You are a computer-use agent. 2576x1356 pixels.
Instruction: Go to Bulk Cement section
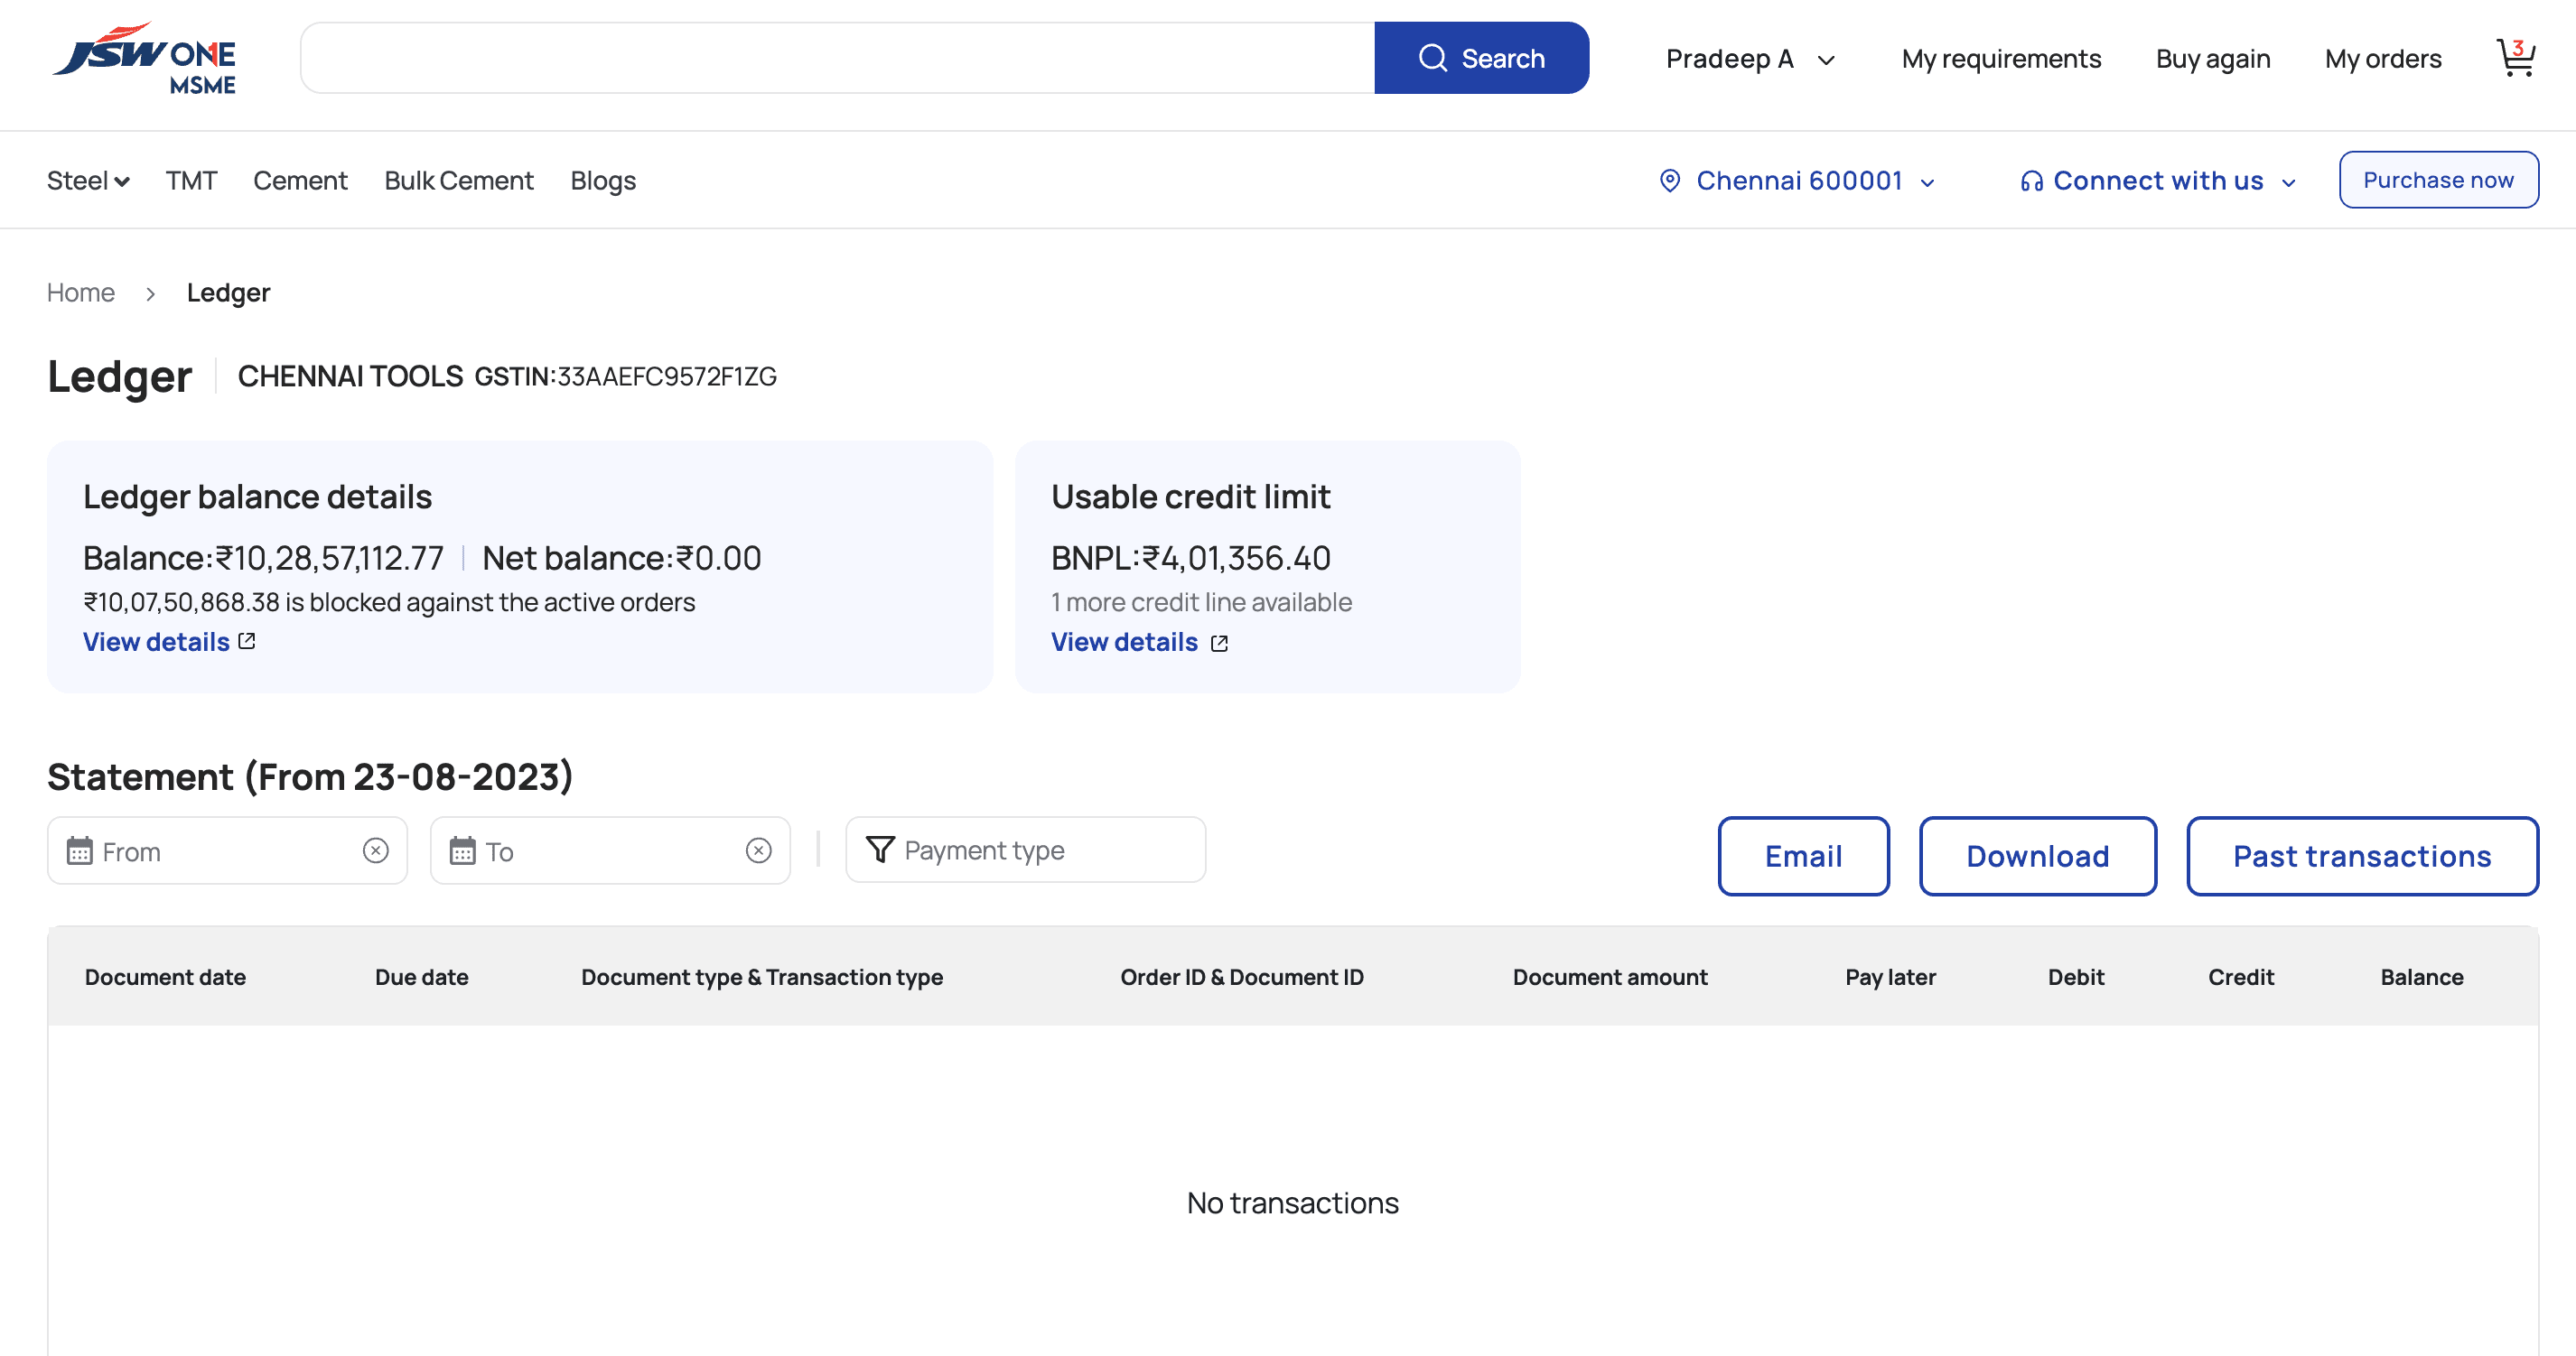[x=458, y=181]
